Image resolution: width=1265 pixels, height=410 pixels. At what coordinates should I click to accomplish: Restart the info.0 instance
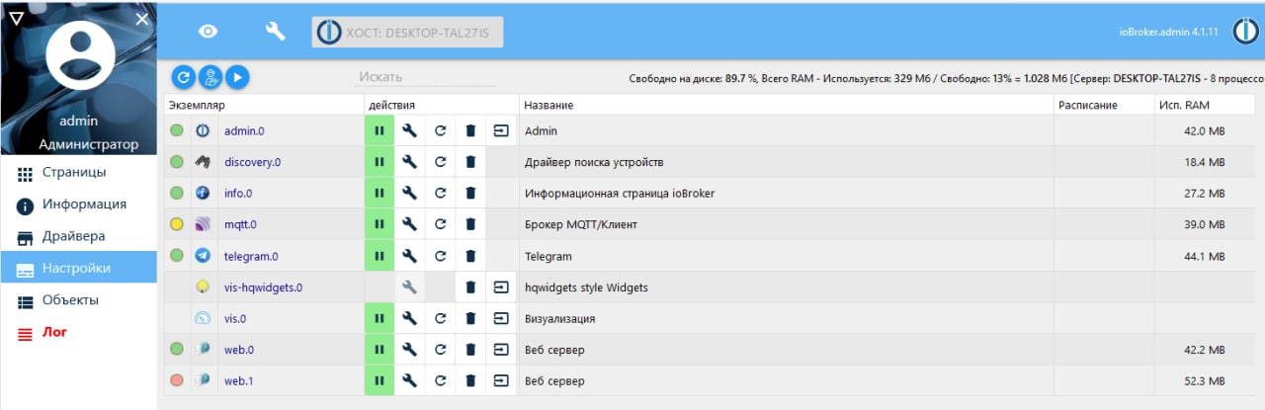(440, 193)
